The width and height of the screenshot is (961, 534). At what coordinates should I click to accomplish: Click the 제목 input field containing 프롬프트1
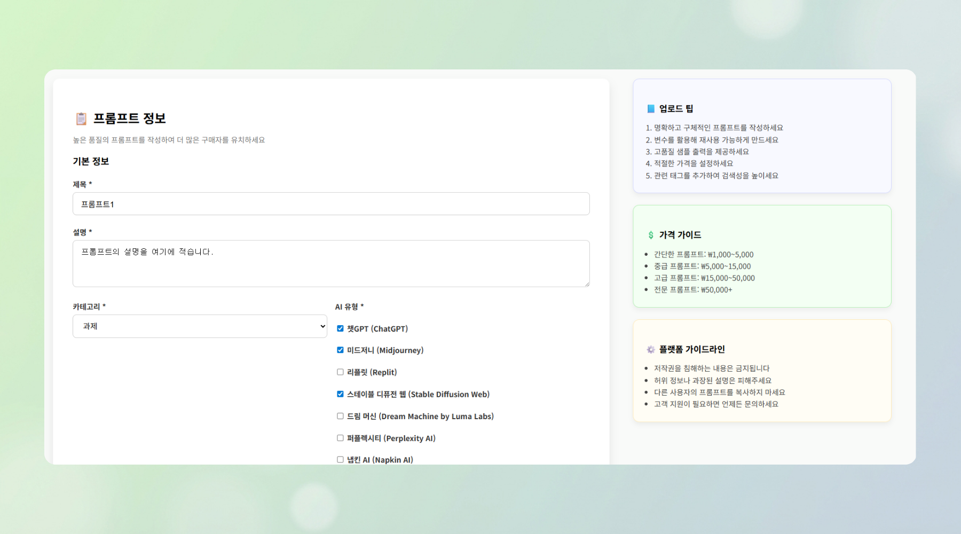point(331,204)
